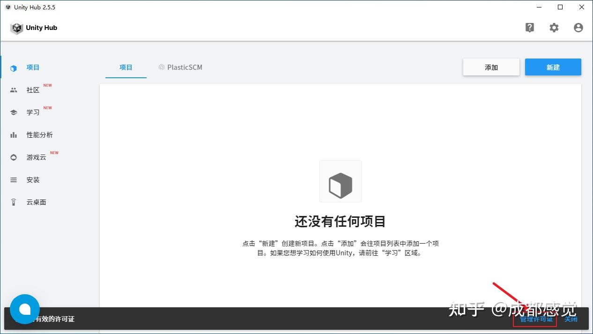Open Unity Hub settings gear
Viewport: 593px width, 334px height.
(x=554, y=28)
